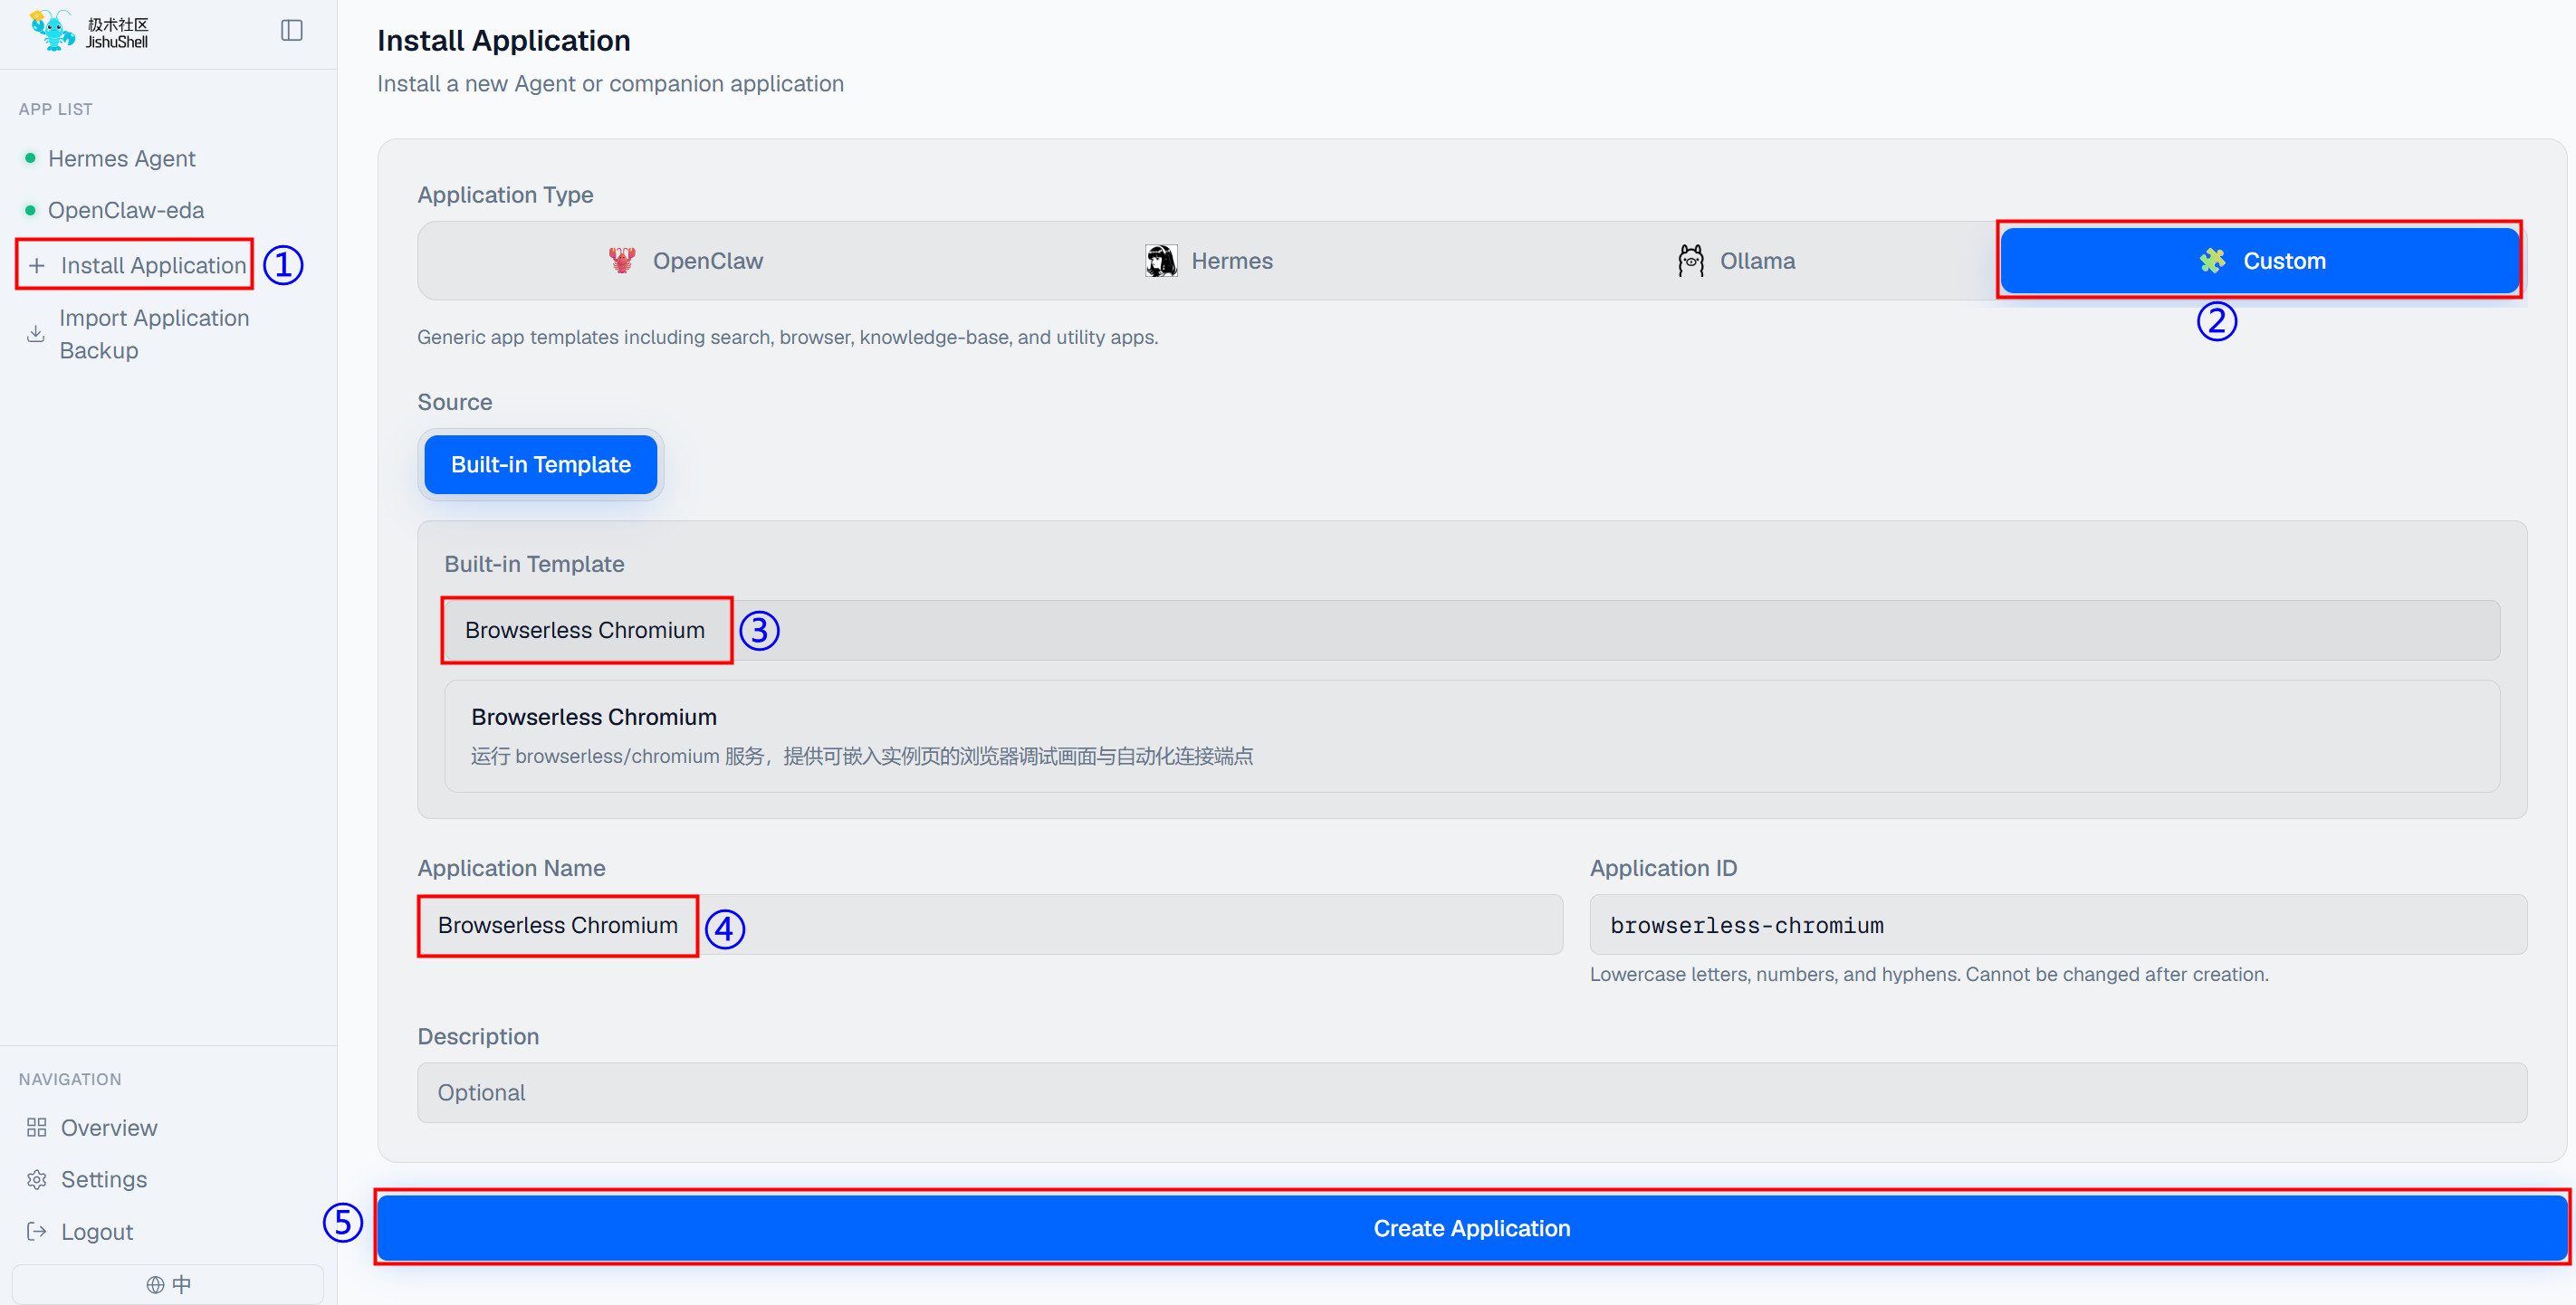This screenshot has width=2576, height=1305.
Task: Open Install Application in sidebar
Action: point(153,265)
